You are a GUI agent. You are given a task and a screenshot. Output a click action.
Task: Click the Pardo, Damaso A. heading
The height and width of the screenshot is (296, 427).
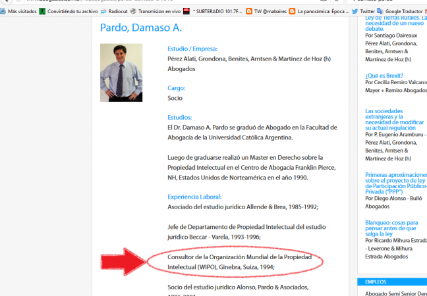coord(141,28)
